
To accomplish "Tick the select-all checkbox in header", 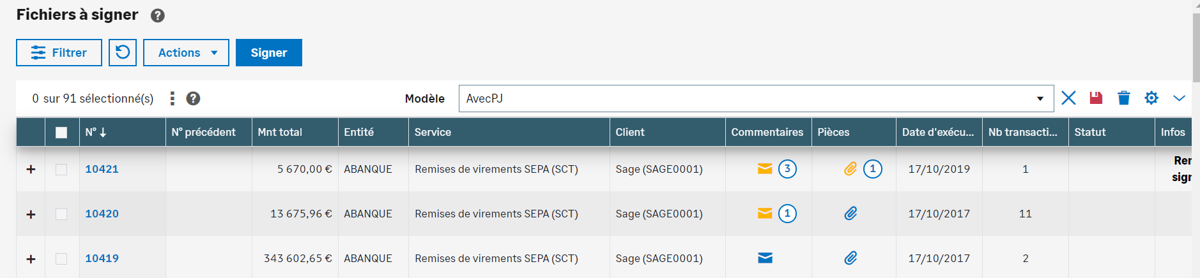I will tap(61, 133).
